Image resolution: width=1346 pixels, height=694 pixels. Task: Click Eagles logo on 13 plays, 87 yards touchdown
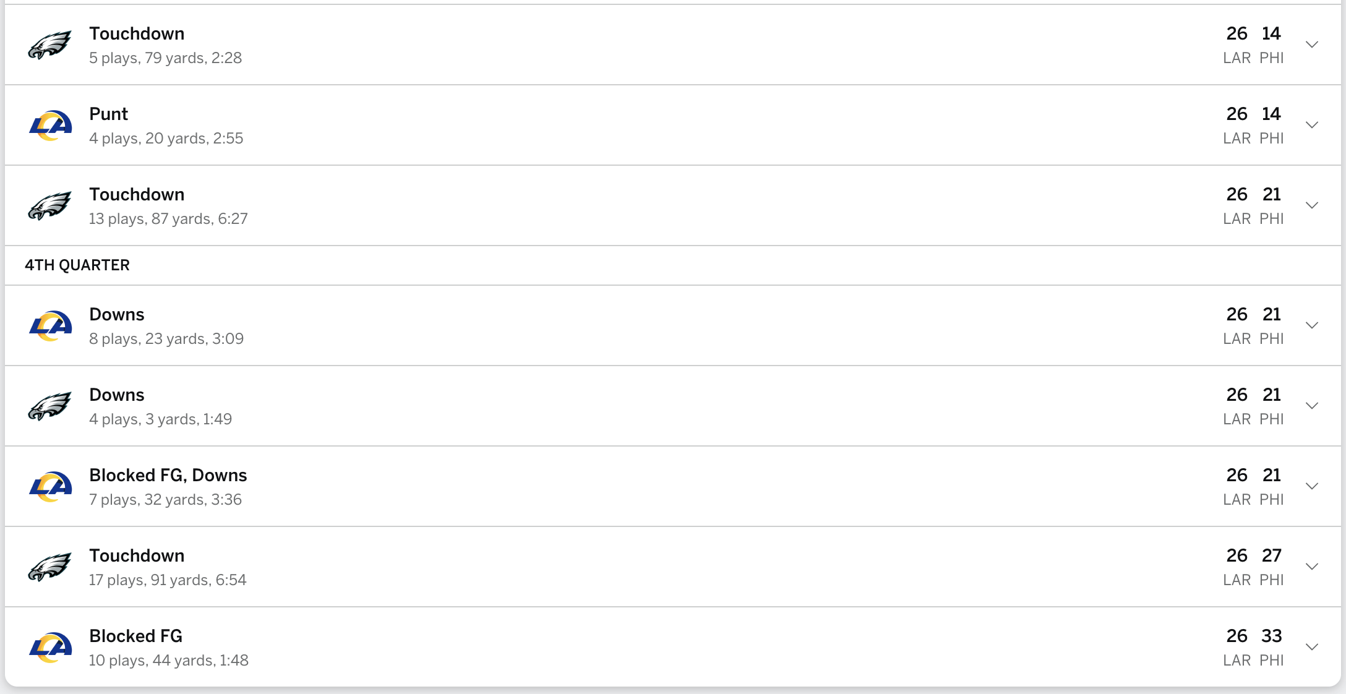pyautogui.click(x=50, y=206)
